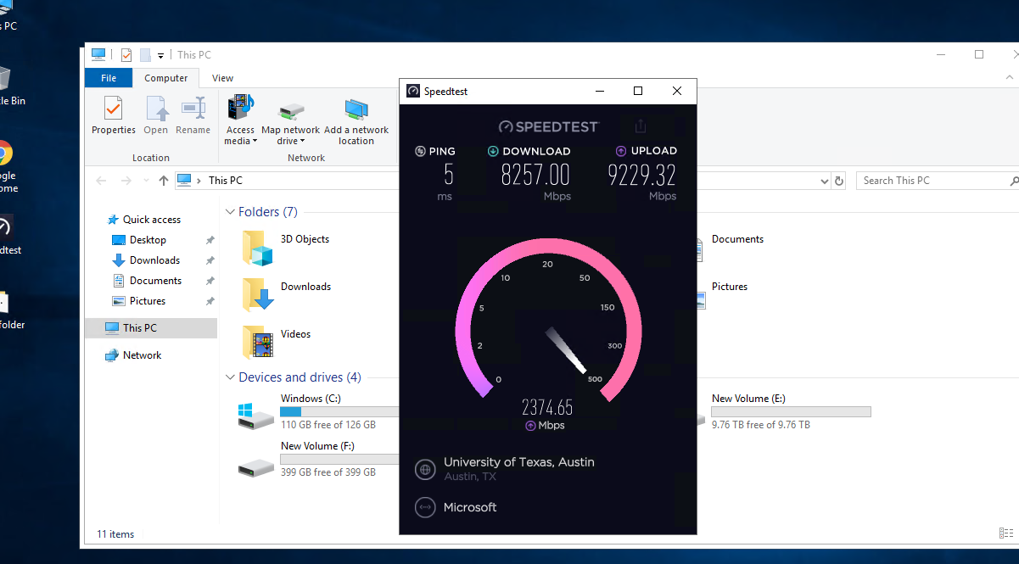Open Customize Quick Access Toolbar dropdown
Screen dimensions: 1019x564
coord(160,56)
